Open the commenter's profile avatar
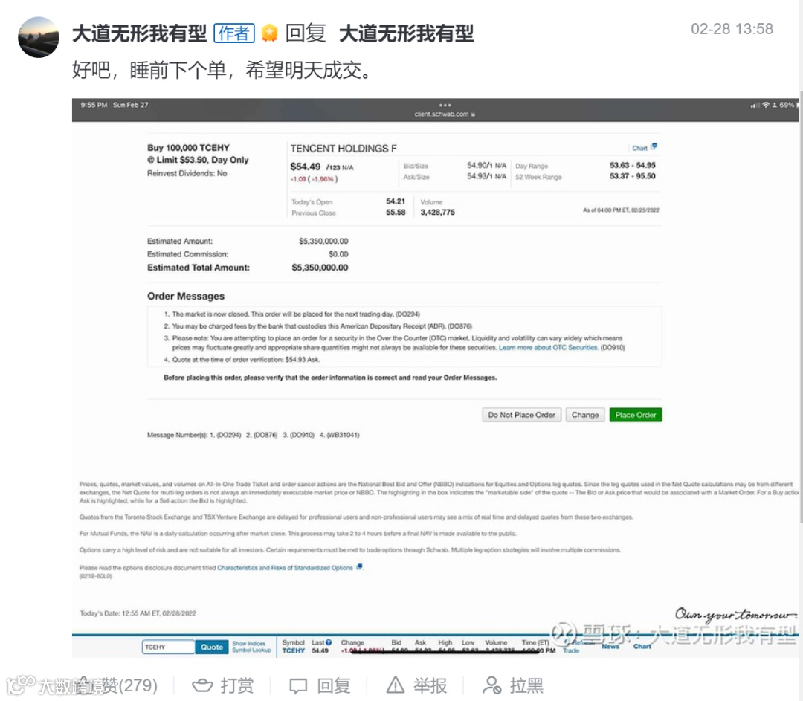Viewport: 803px width, 701px height. click(x=39, y=37)
